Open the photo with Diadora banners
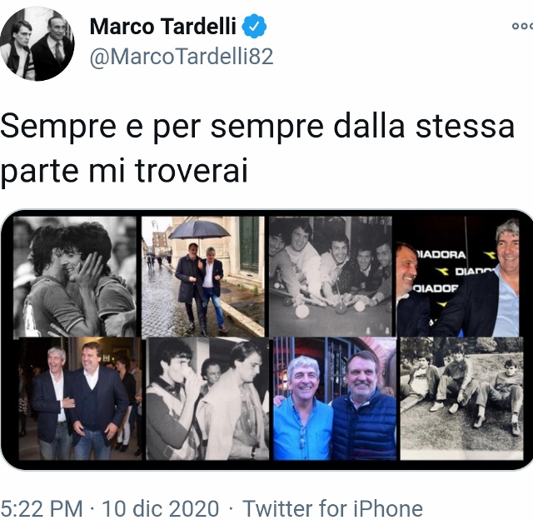Viewport: 533px width, 520px height. coord(457,277)
